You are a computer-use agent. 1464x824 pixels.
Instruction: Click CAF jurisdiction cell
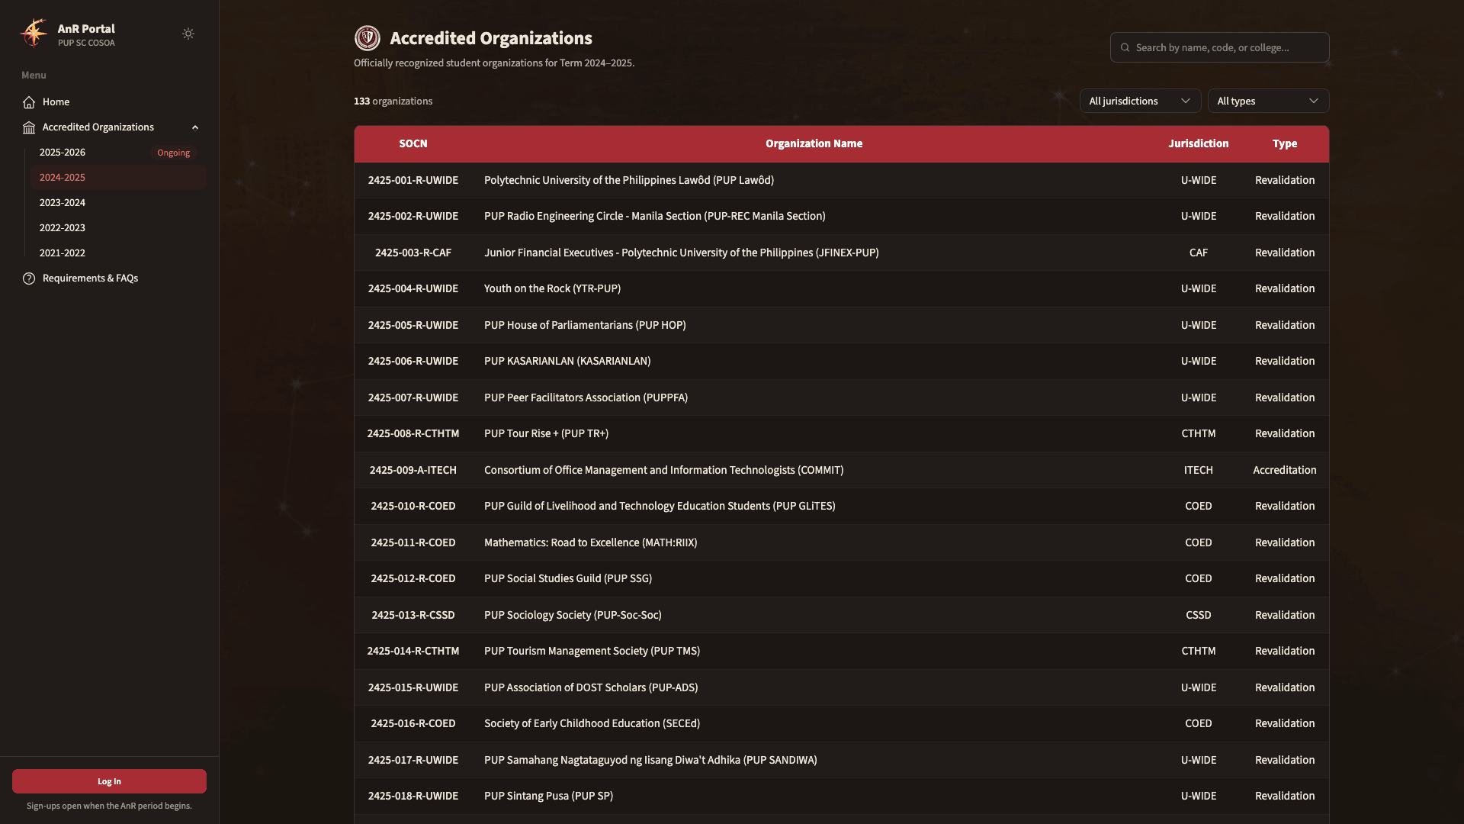1198,253
